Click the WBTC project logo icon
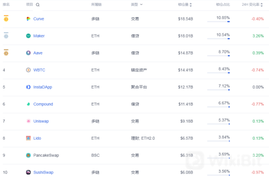Image resolution: width=269 pixels, height=178 pixels. click(x=28, y=70)
